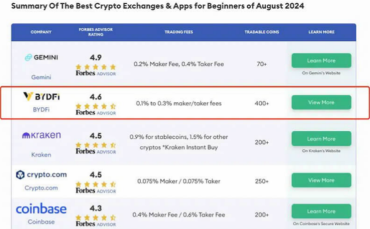The image size is (370, 229).
Task: Click Learn More button for Coinbase
Action: [321, 212]
